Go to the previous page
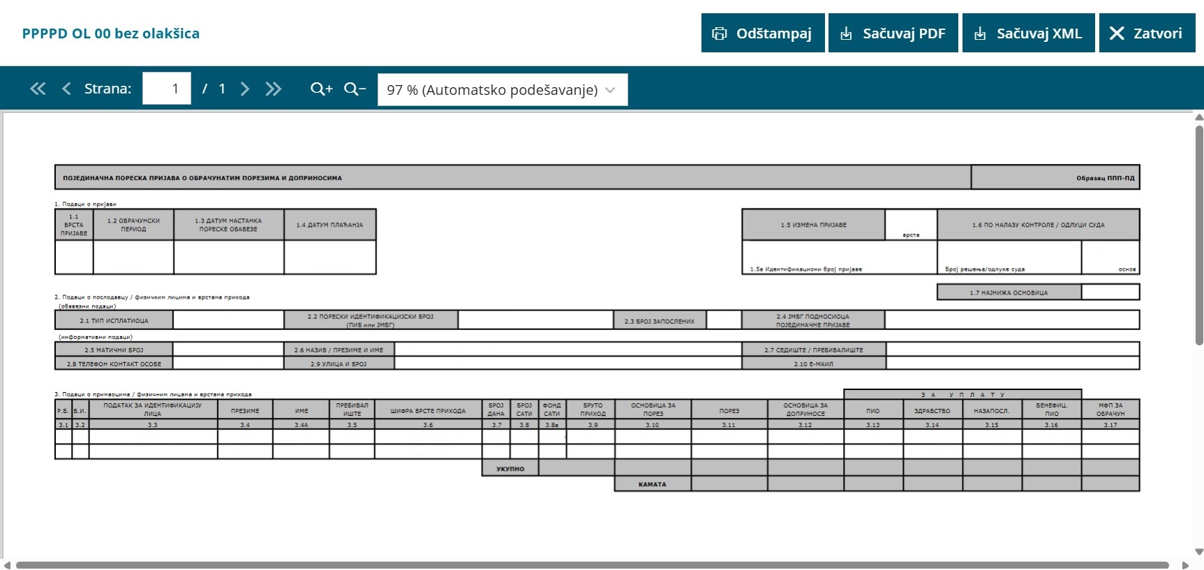The width and height of the screenshot is (1204, 570). click(x=66, y=89)
